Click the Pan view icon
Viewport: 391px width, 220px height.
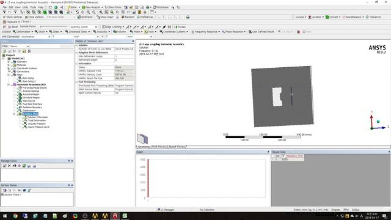point(82,12)
